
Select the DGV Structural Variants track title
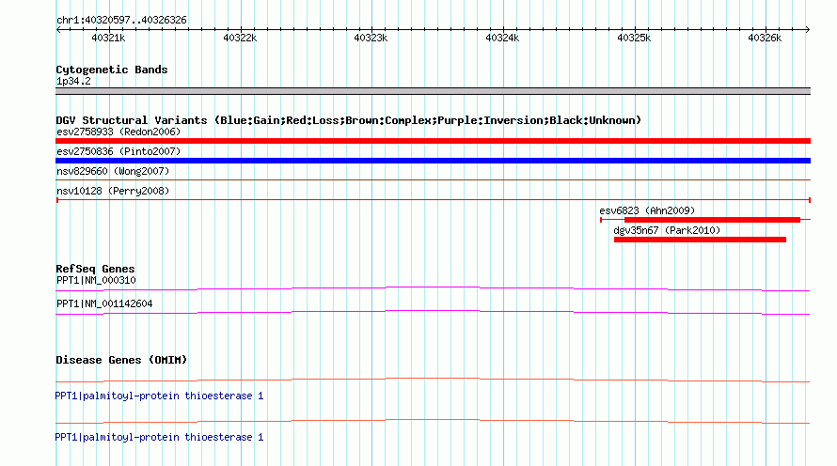pos(349,120)
